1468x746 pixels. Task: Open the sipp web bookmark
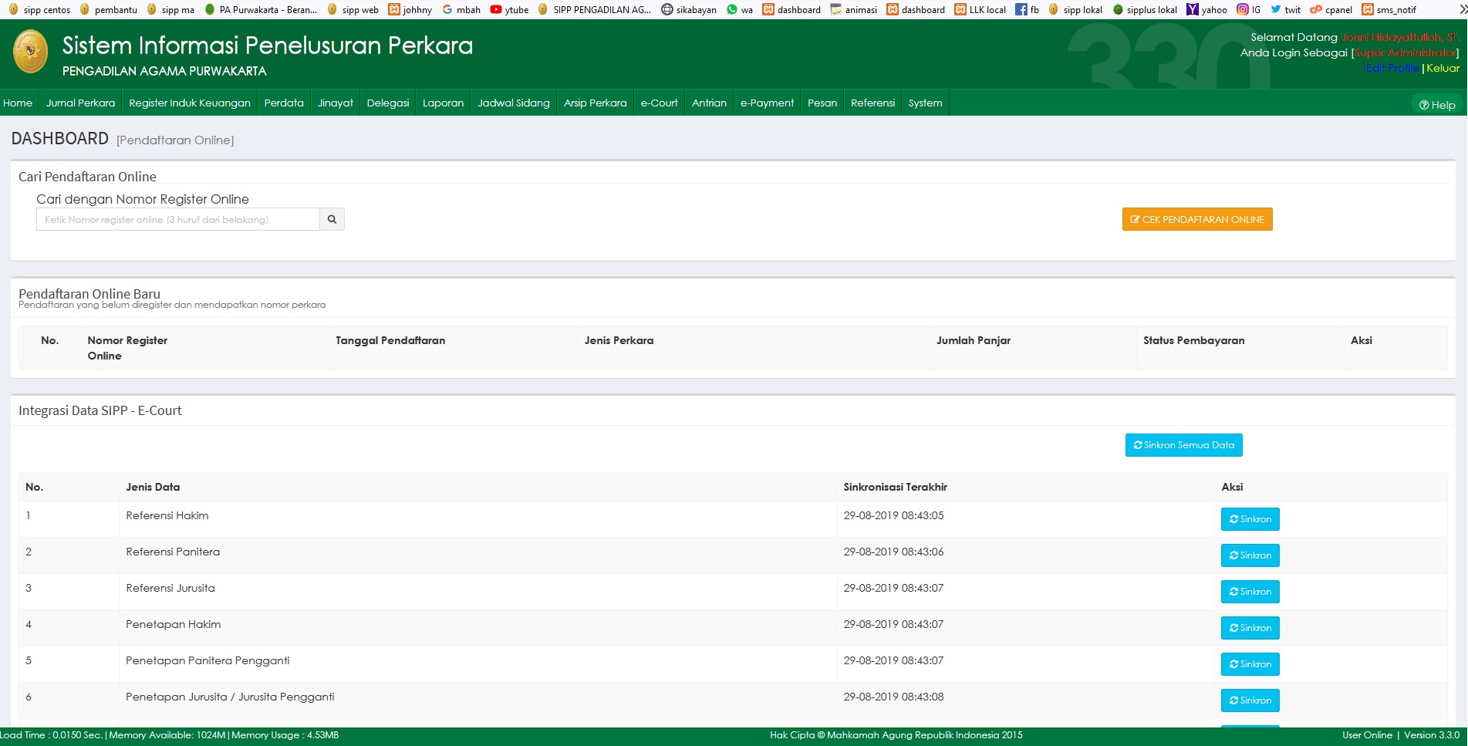pos(353,9)
